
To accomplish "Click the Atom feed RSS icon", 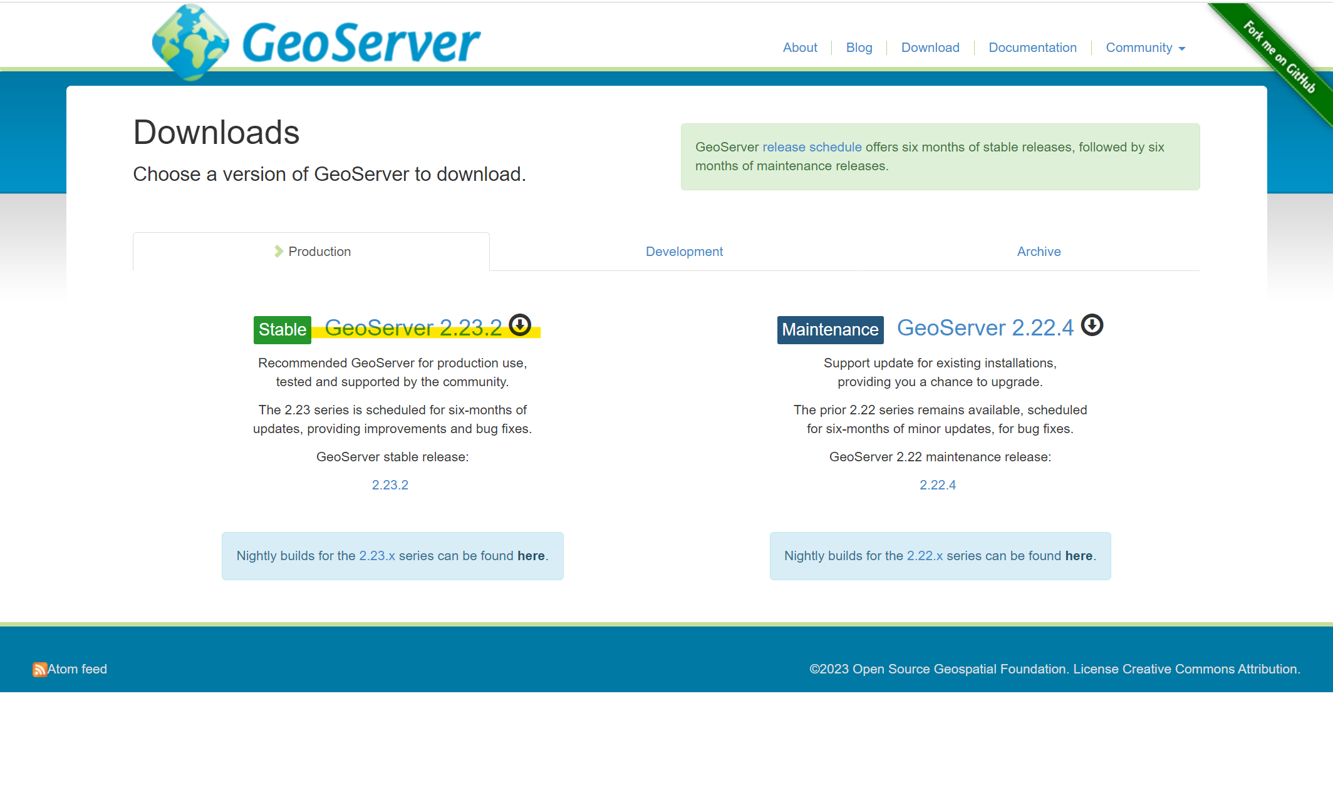I will pyautogui.click(x=39, y=670).
